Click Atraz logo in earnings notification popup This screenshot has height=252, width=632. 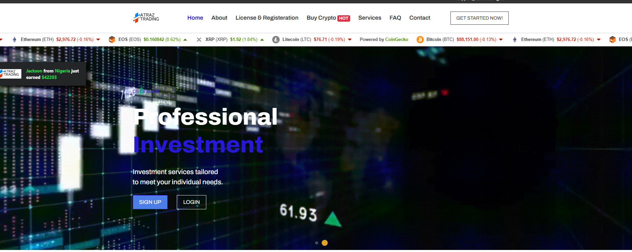click(10, 73)
